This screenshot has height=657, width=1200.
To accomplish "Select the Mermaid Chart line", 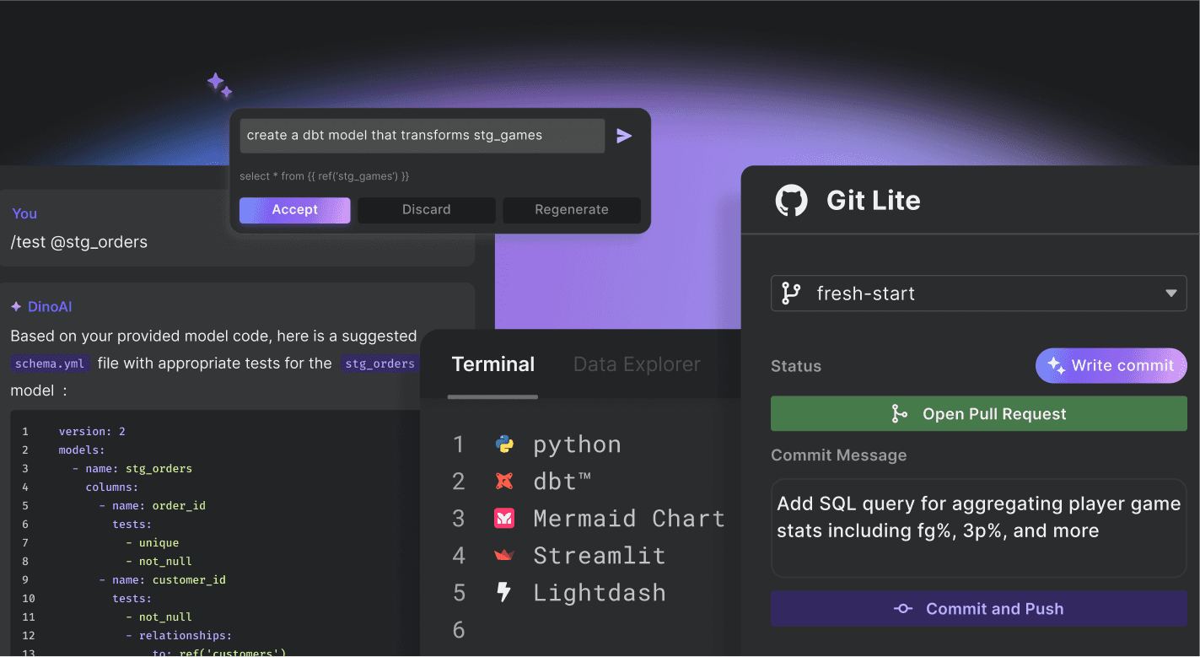I will (x=629, y=519).
